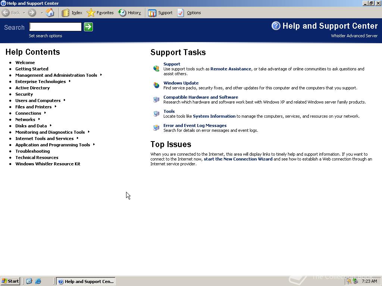Click the Tools task icon

coord(156,113)
